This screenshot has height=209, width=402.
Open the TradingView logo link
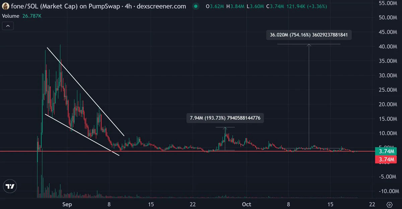[10, 187]
